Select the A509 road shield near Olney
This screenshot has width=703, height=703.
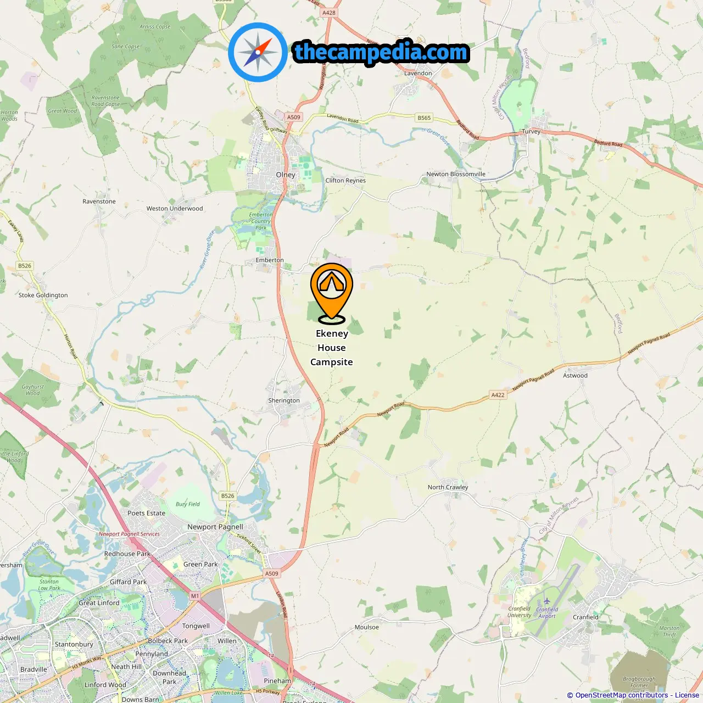pos(294,117)
